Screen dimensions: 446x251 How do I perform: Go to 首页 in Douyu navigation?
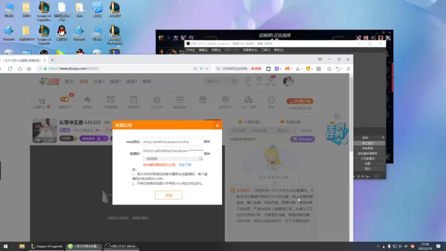point(69,81)
